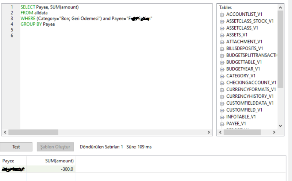Image resolution: width=292 pixels, height=181 pixels.
Task: Click the Tables root label
Action: (225, 8)
